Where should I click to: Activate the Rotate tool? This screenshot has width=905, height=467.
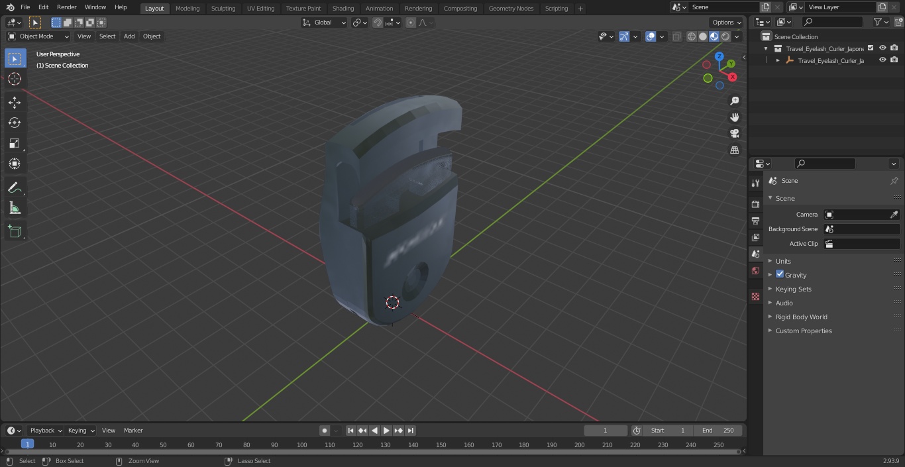[15, 123]
